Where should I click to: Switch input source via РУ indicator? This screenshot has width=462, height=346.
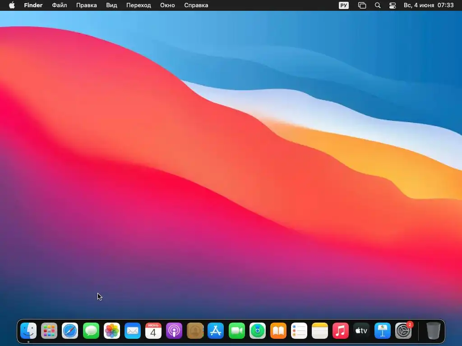point(343,5)
